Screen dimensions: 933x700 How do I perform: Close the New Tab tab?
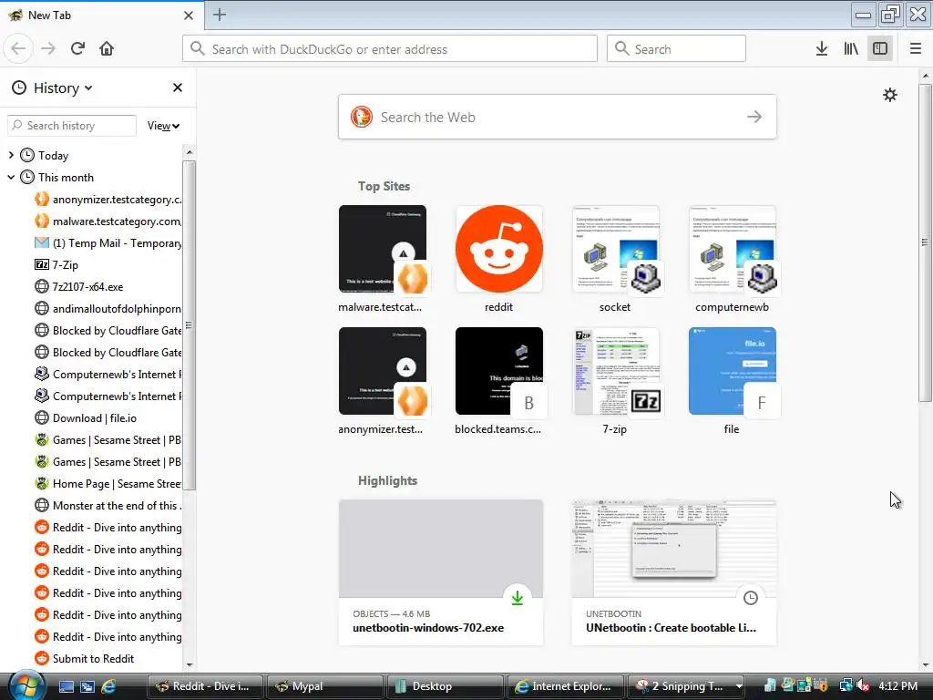[x=189, y=15]
